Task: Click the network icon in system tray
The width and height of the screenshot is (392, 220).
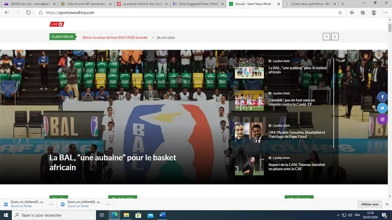Action: 344,215
